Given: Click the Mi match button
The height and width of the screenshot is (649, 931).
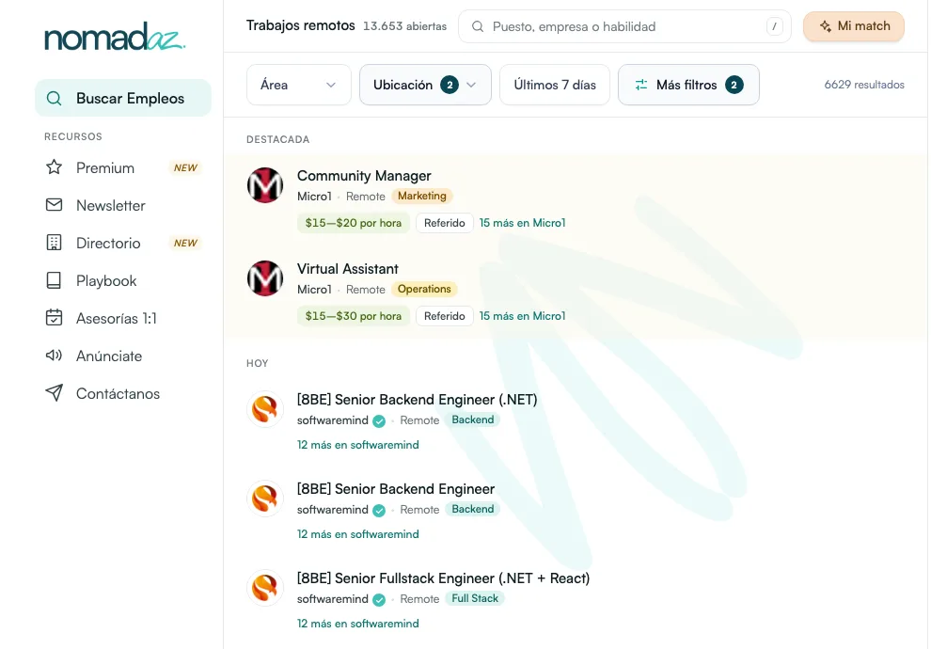Looking at the screenshot, I should (x=854, y=26).
